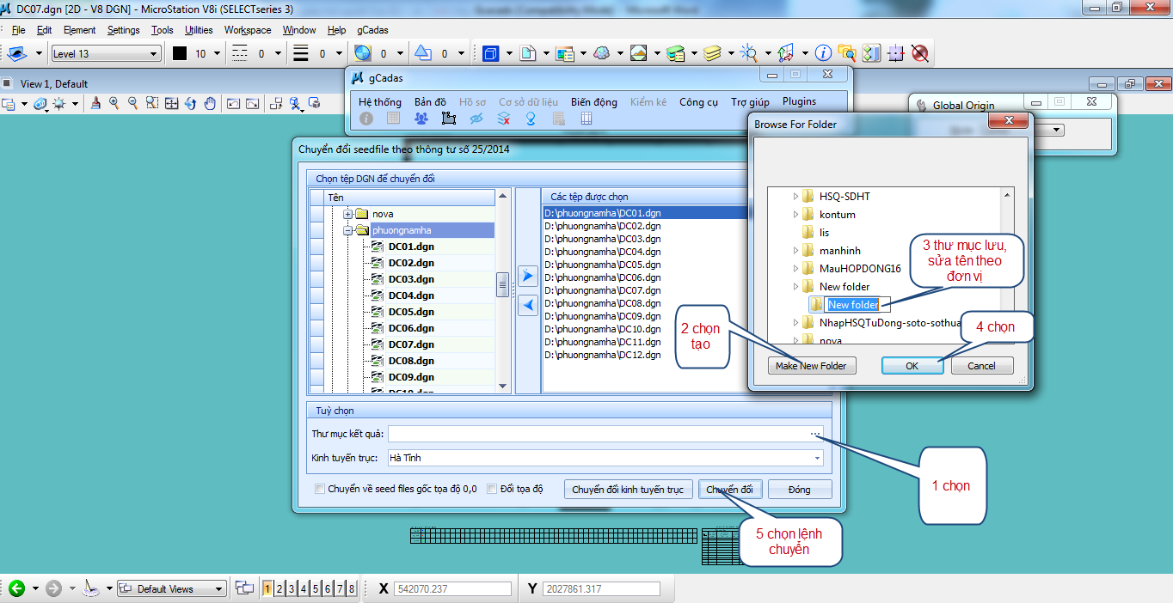Select the Pan View hand tool
This screenshot has height=603, width=1173.
pyautogui.click(x=210, y=103)
